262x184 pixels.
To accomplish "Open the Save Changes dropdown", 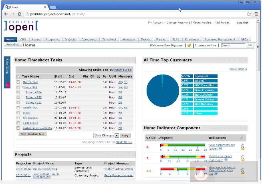I will click(117, 136).
